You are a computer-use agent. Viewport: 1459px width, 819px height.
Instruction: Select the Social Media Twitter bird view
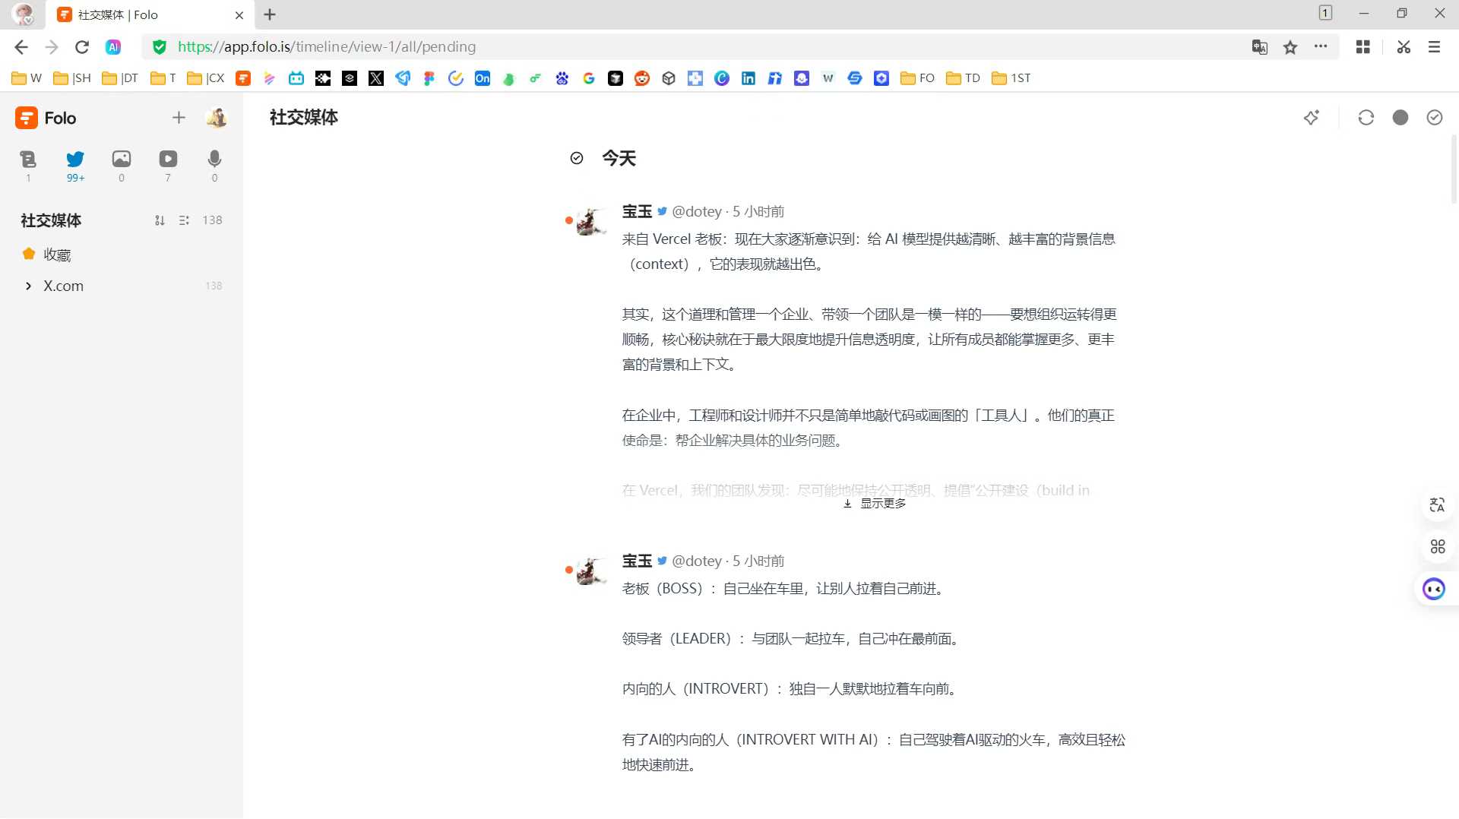[75, 160]
